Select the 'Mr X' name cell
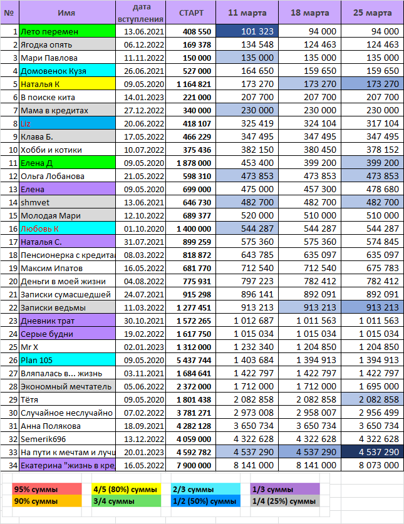The image size is (404, 524). 67,347
